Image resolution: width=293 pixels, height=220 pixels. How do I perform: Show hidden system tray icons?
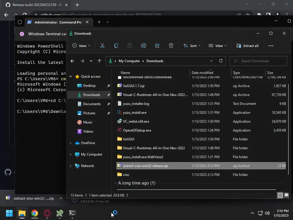click(x=252, y=213)
